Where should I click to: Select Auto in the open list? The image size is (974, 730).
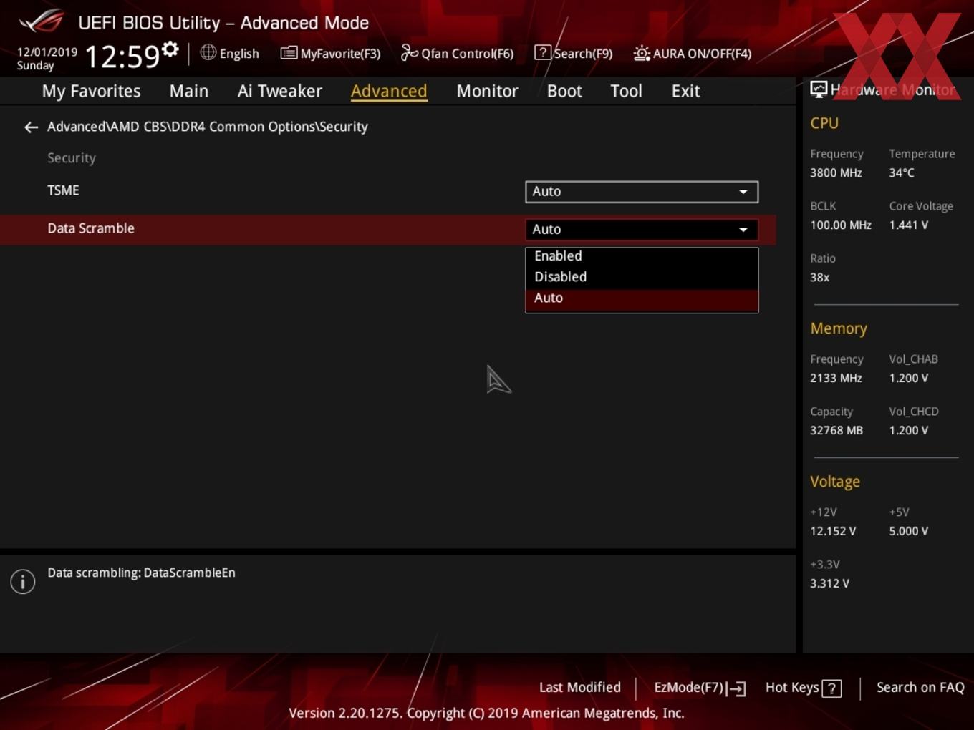[x=642, y=299]
